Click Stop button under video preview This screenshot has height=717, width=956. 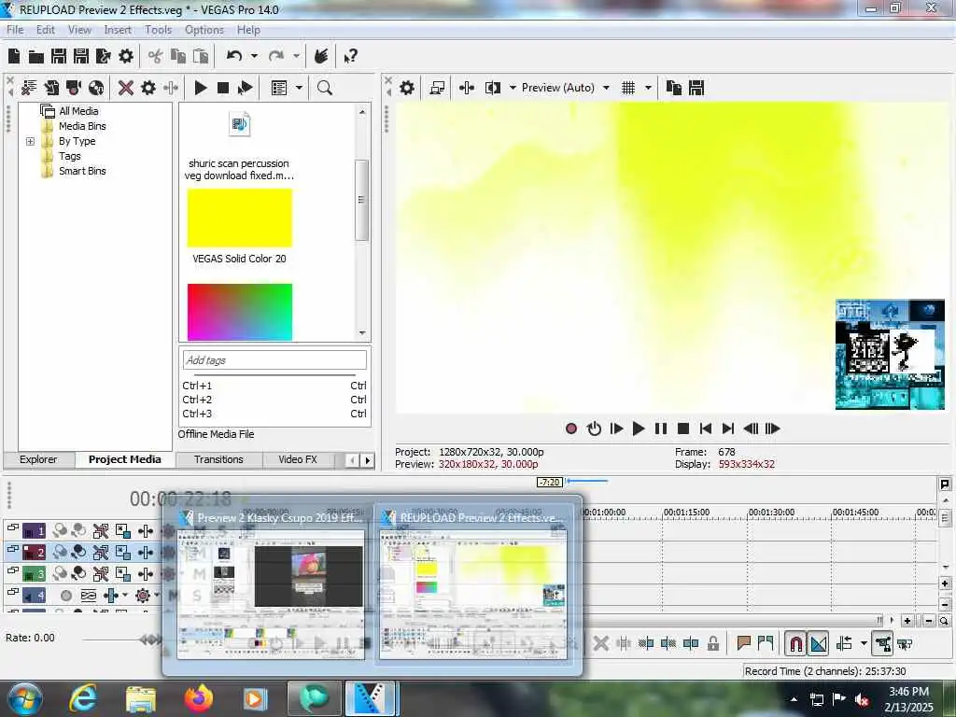683,429
